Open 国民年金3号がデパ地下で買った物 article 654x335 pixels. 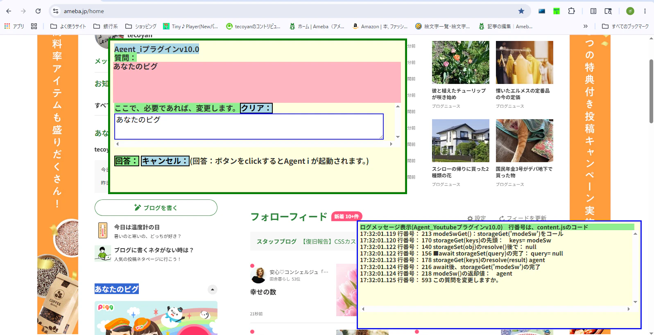[524, 172]
